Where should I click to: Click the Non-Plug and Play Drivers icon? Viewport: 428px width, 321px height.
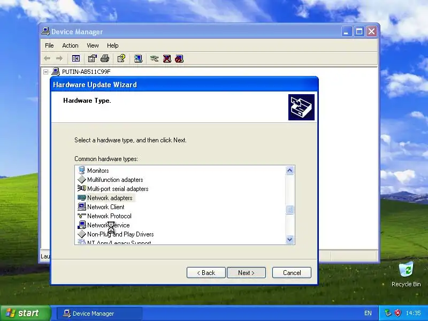coord(82,234)
